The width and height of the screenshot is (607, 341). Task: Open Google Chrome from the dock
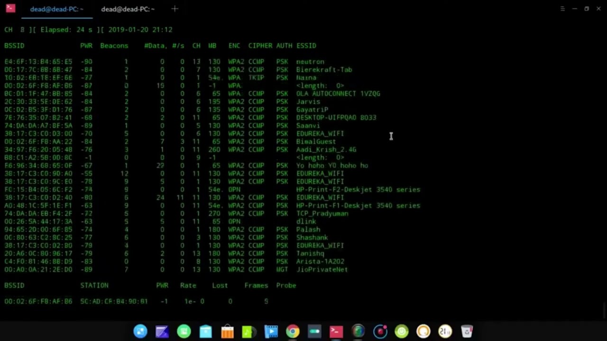coord(293,332)
